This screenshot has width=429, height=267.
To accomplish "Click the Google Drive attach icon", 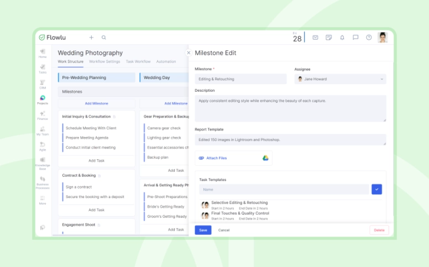I will tap(265, 158).
